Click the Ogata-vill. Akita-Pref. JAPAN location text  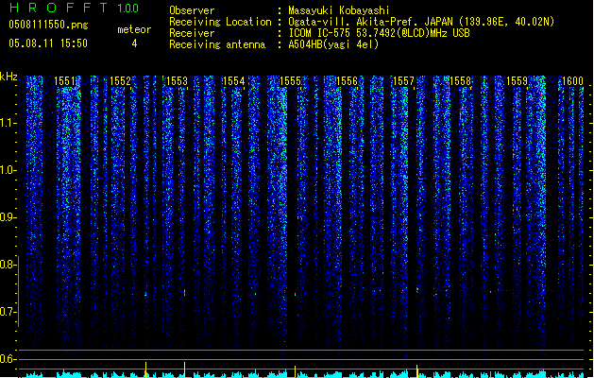[421, 22]
